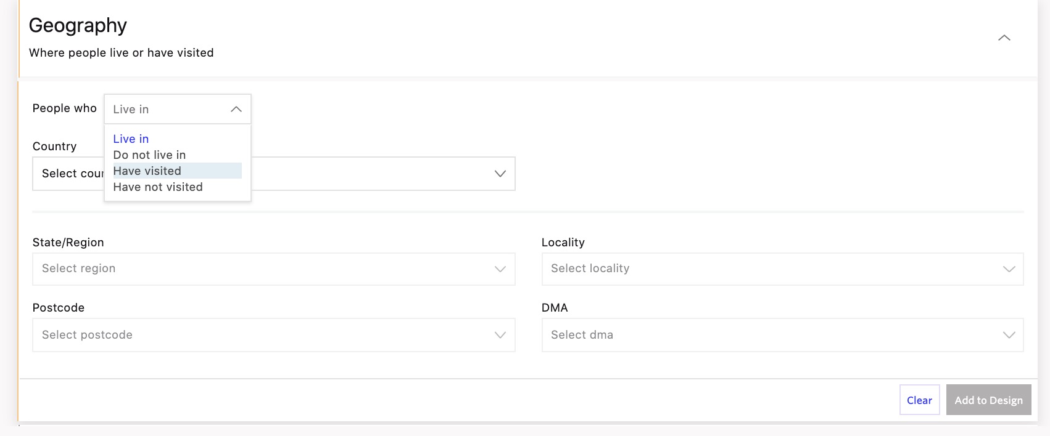Close the 'Live in' dropdown arrow

[x=236, y=109]
